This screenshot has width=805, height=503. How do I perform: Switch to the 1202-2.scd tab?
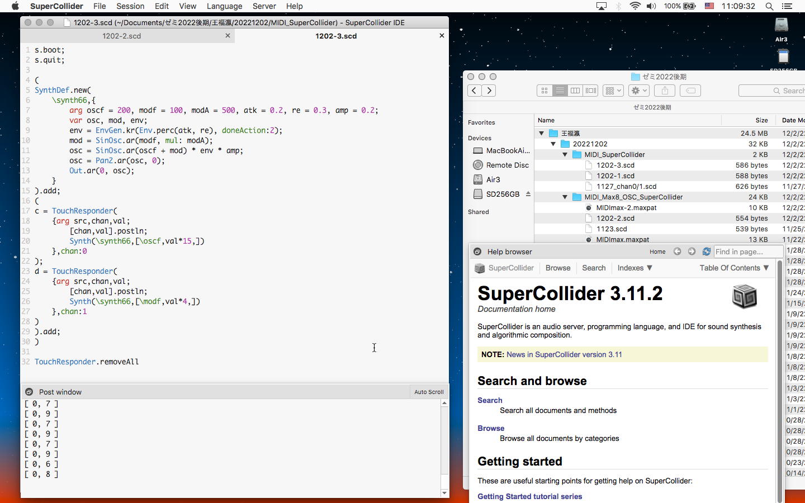coord(121,36)
